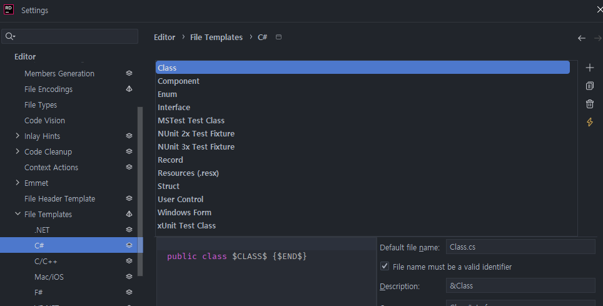Click layer icon next to File Encodings
Screen dimensions: 603x306
[129, 89]
